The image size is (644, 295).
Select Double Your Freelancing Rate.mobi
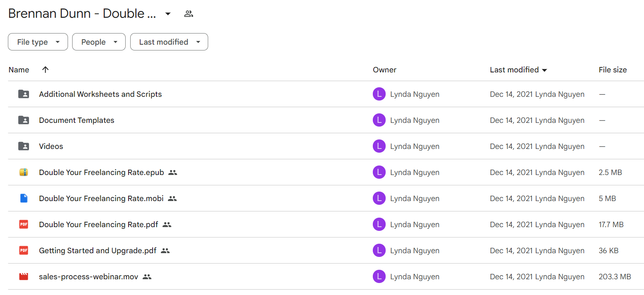pyautogui.click(x=101, y=198)
